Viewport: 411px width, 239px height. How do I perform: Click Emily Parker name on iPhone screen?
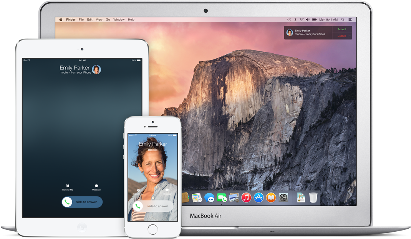pyautogui.click(x=153, y=144)
